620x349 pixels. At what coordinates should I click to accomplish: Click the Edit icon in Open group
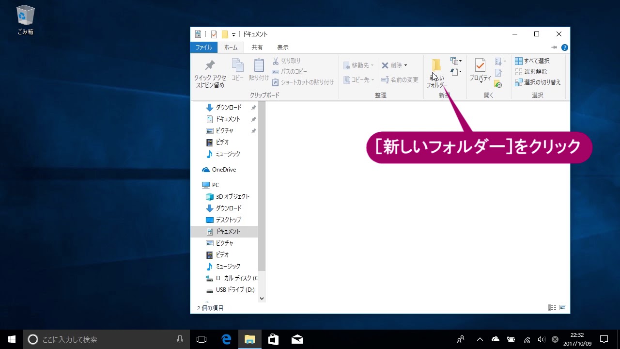tap(498, 73)
